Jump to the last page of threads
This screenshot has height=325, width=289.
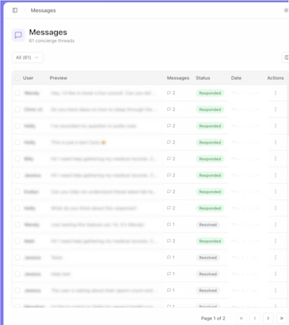tap(282, 318)
